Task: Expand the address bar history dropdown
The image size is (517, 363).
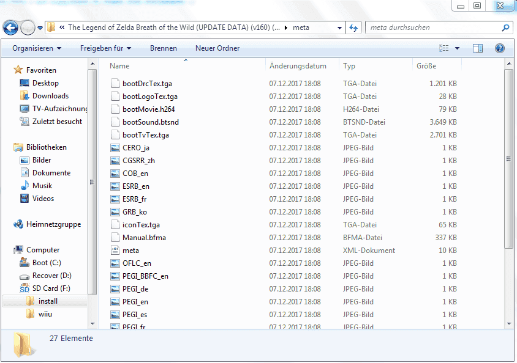Action: [339, 28]
